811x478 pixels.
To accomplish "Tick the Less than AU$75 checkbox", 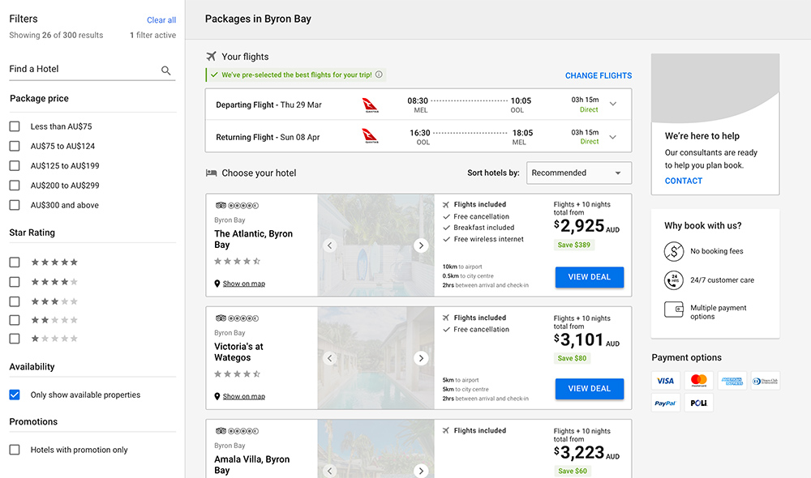I will click(15, 126).
